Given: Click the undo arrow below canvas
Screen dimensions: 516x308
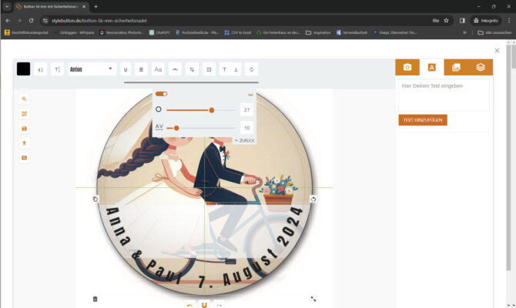Looking at the screenshot, I should (x=189, y=305).
